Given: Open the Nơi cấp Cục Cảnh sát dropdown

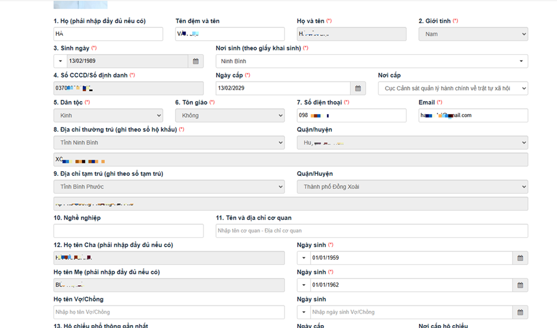Looking at the screenshot, I should 452,89.
